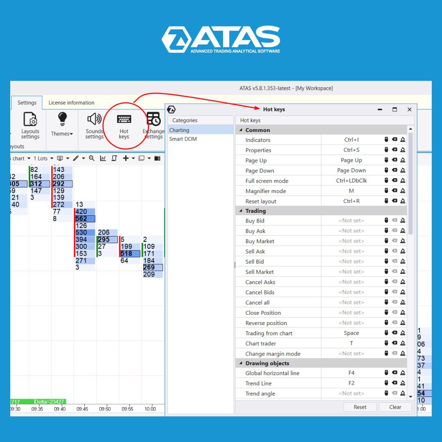442x442 pixels.
Task: Open the chart type dropdown arrow
Action: 29,158
